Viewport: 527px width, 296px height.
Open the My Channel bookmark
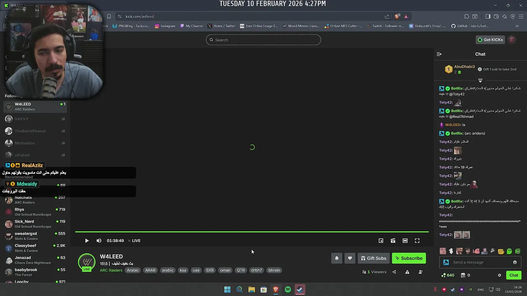pos(191,26)
